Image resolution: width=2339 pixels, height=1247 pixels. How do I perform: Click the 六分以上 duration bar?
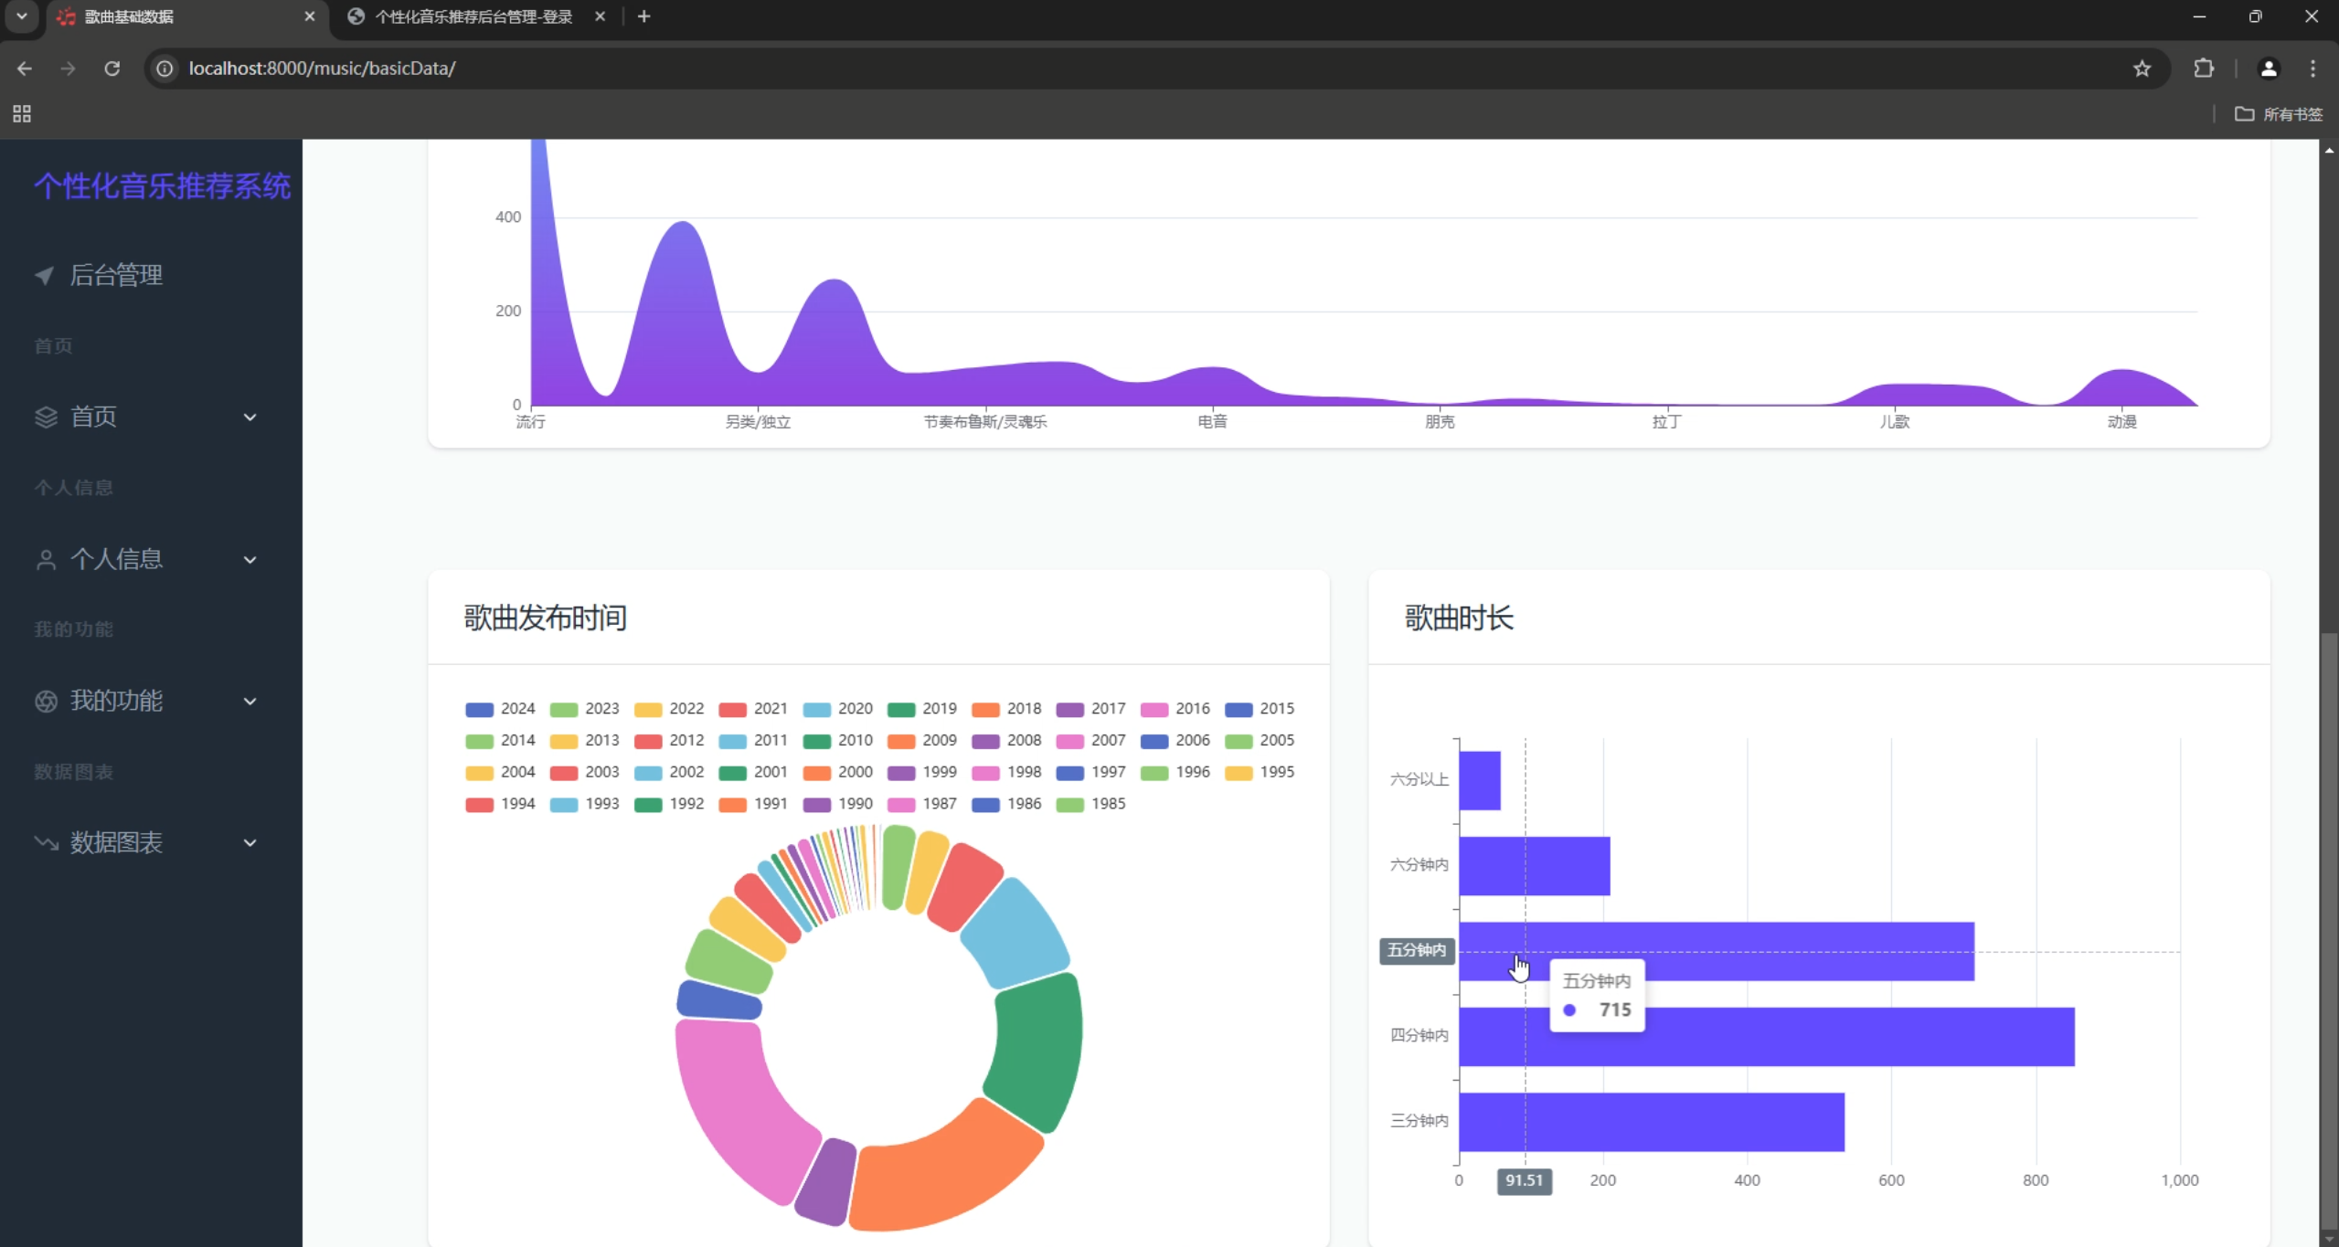(x=1480, y=781)
